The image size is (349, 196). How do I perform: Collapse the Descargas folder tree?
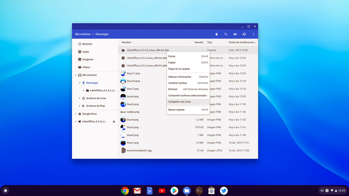click(79, 83)
